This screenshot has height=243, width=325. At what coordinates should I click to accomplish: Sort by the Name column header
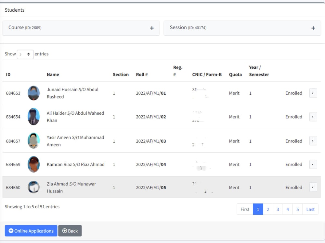[x=53, y=75]
